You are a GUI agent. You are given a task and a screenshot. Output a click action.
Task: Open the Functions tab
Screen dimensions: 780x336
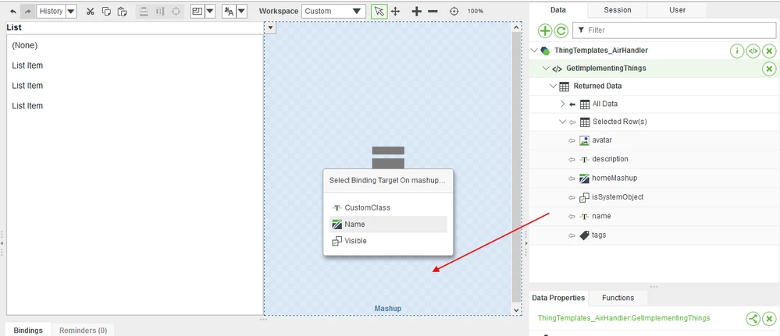(618, 298)
